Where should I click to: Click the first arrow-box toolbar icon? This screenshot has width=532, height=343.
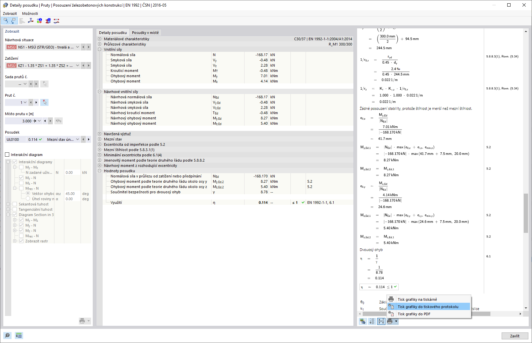(x=5, y=21)
